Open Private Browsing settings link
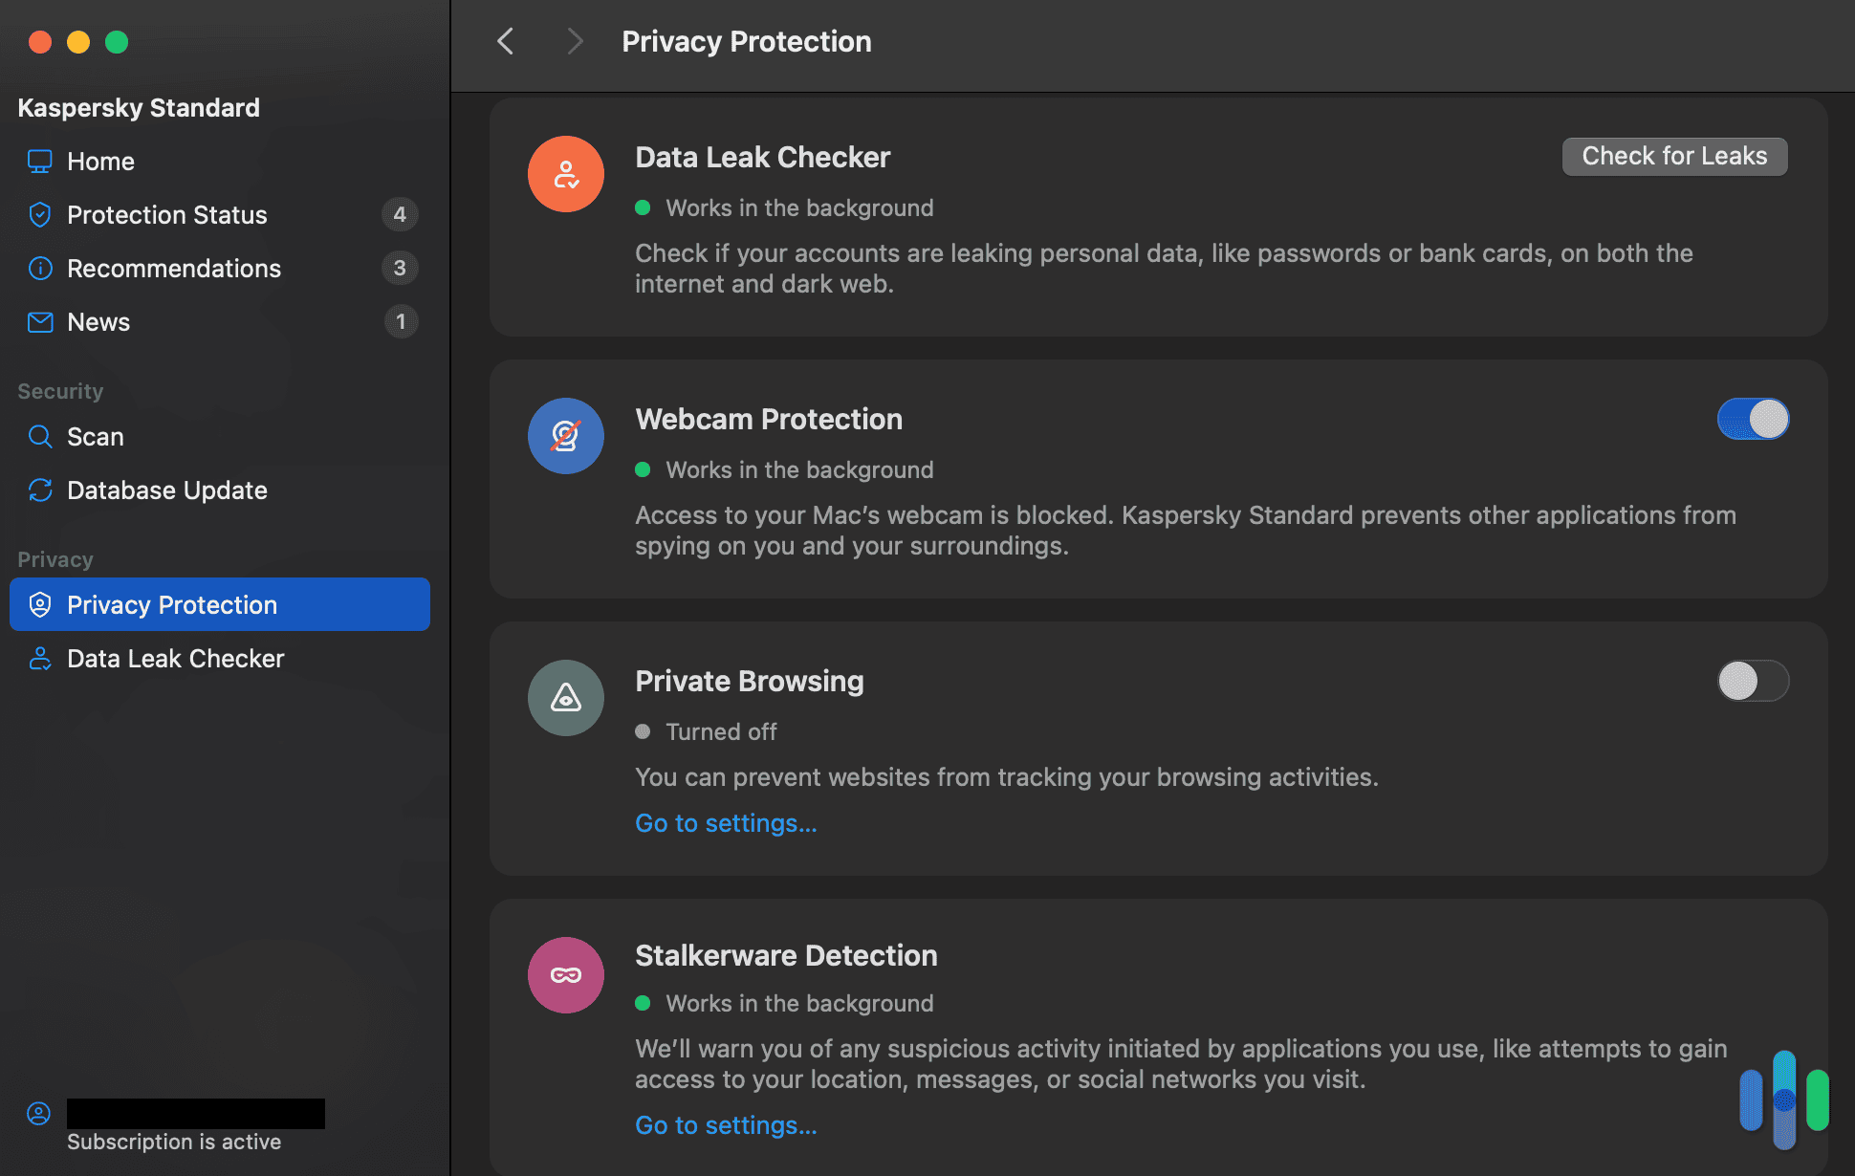Screen dimensions: 1855x1176 click(x=726, y=822)
